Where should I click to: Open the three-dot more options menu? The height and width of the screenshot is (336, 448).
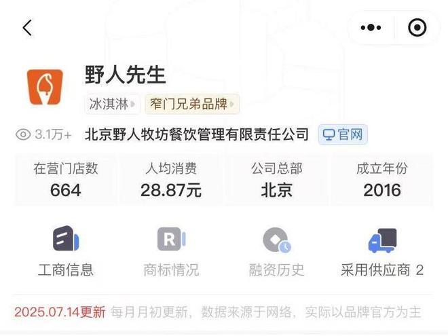click(x=371, y=28)
